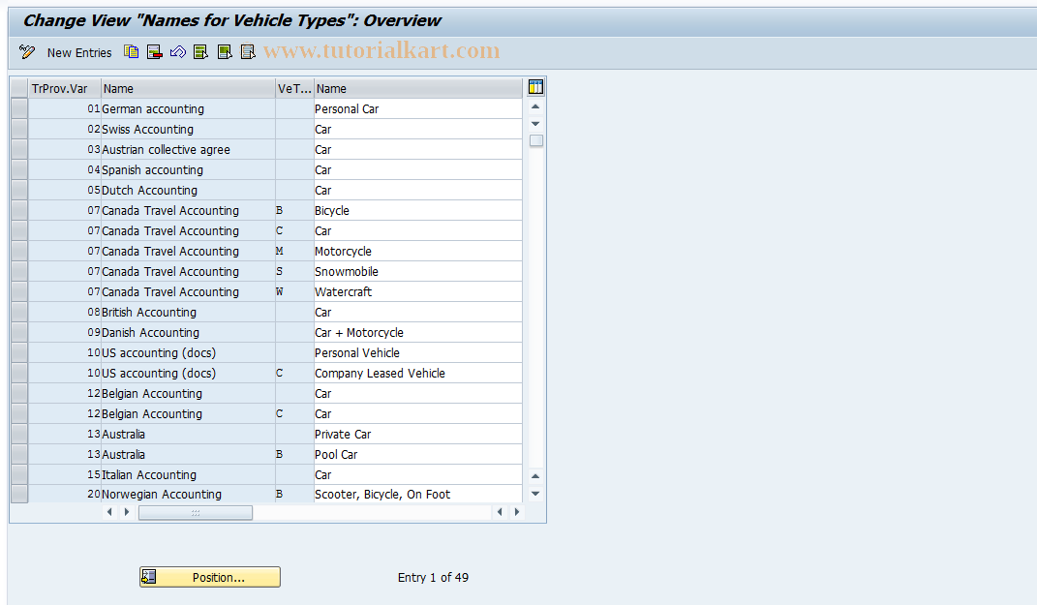The image size is (1037, 605).
Task: Click right arrow of left horizontal scrollbar
Action: [127, 512]
